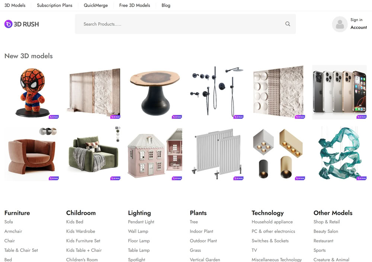The height and width of the screenshot is (262, 372).
Task: Open the iPhone models thumbnail
Action: point(340,92)
